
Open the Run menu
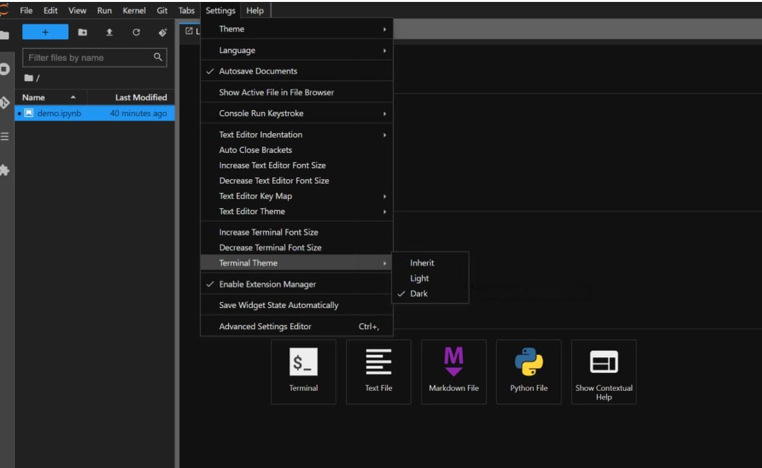coord(104,10)
